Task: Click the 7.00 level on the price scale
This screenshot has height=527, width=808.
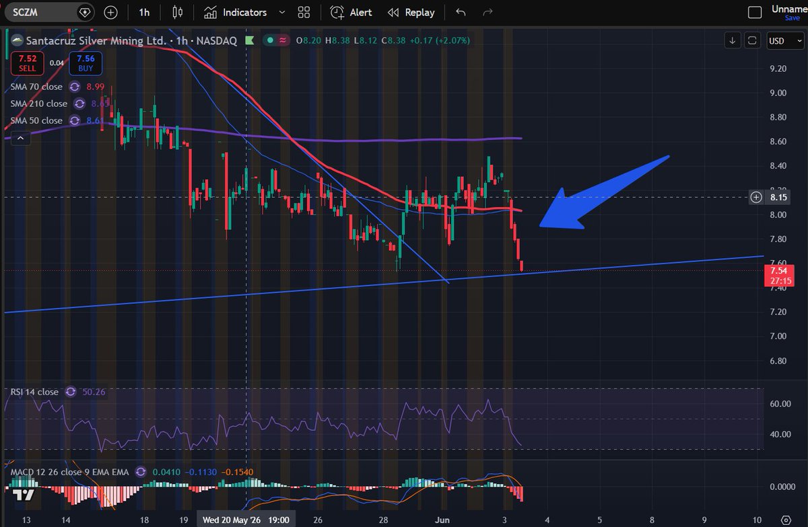Action: pos(778,336)
